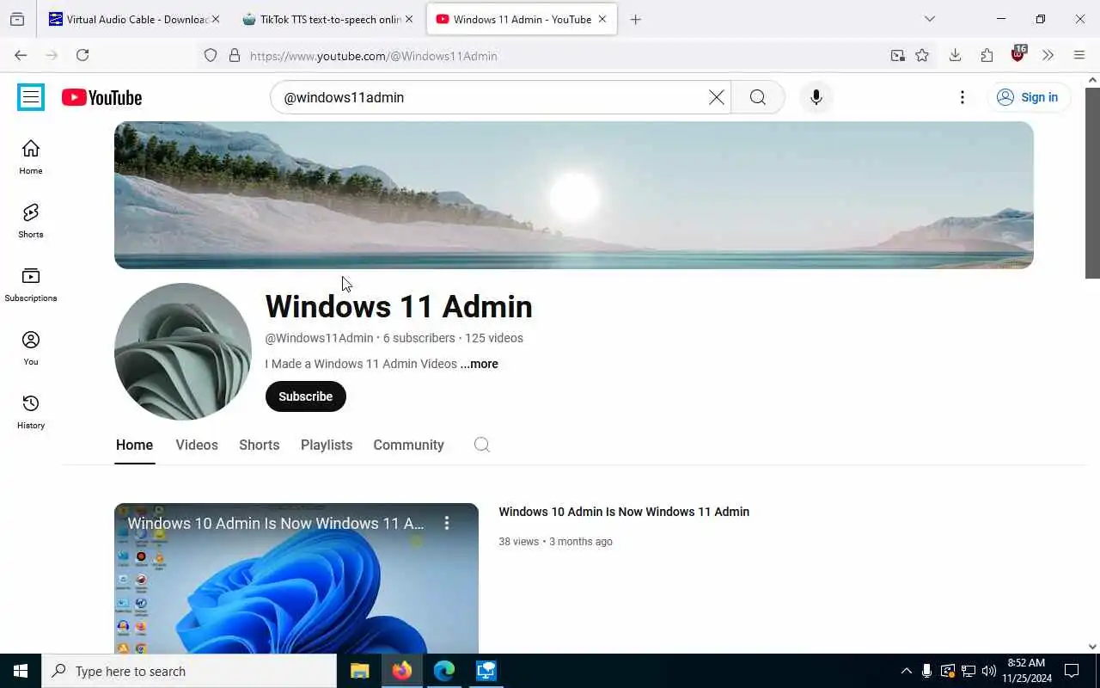Viewport: 1100px width, 688px height.
Task: Click the page vertical scrollbar thumb
Action: pos(1092,182)
